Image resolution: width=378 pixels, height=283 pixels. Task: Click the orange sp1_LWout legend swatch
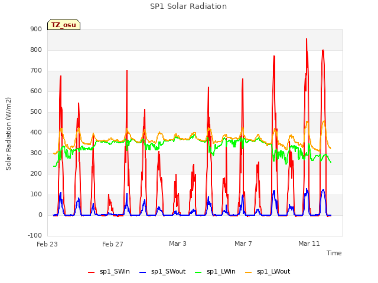(x=248, y=272)
